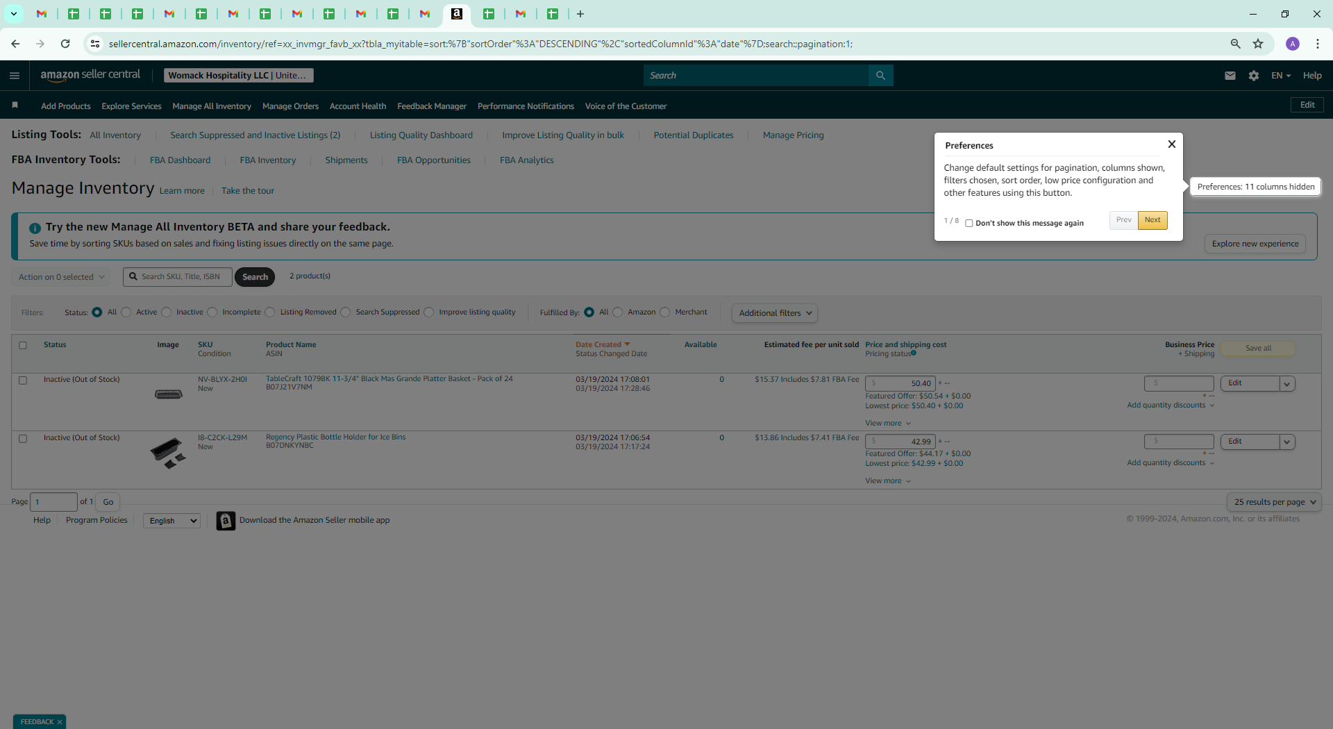The image size is (1333, 729).
Task: Switch to the active Amazon browser tab
Action: pyautogui.click(x=457, y=15)
